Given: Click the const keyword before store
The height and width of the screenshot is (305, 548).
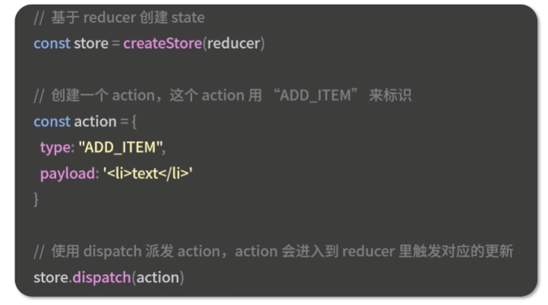Looking at the screenshot, I should [x=52, y=43].
